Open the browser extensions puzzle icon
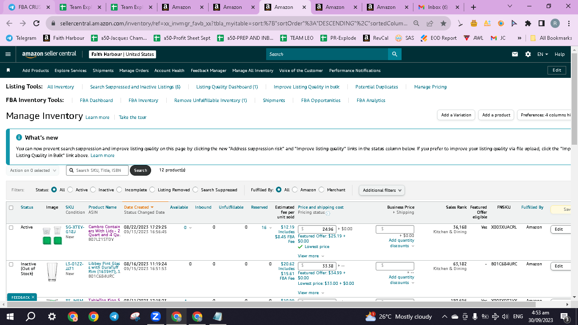 coord(528,23)
